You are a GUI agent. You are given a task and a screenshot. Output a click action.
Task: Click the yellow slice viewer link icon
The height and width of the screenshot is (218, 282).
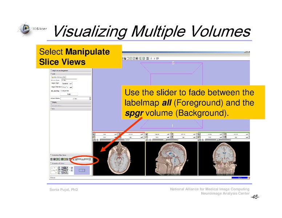pyautogui.click(x=146, y=140)
